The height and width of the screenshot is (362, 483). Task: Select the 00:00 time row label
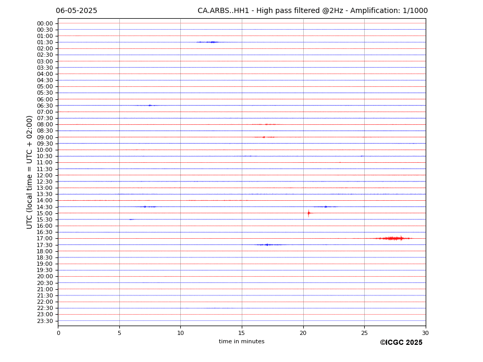[x=45, y=24]
